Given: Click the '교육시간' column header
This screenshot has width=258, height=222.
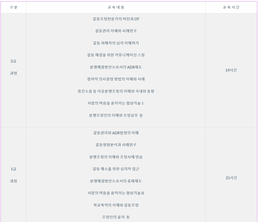Looking at the screenshot, I should click(x=231, y=7).
